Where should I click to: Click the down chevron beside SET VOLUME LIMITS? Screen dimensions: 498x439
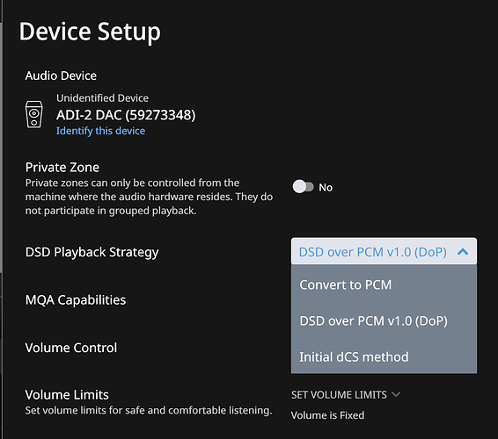pos(396,394)
